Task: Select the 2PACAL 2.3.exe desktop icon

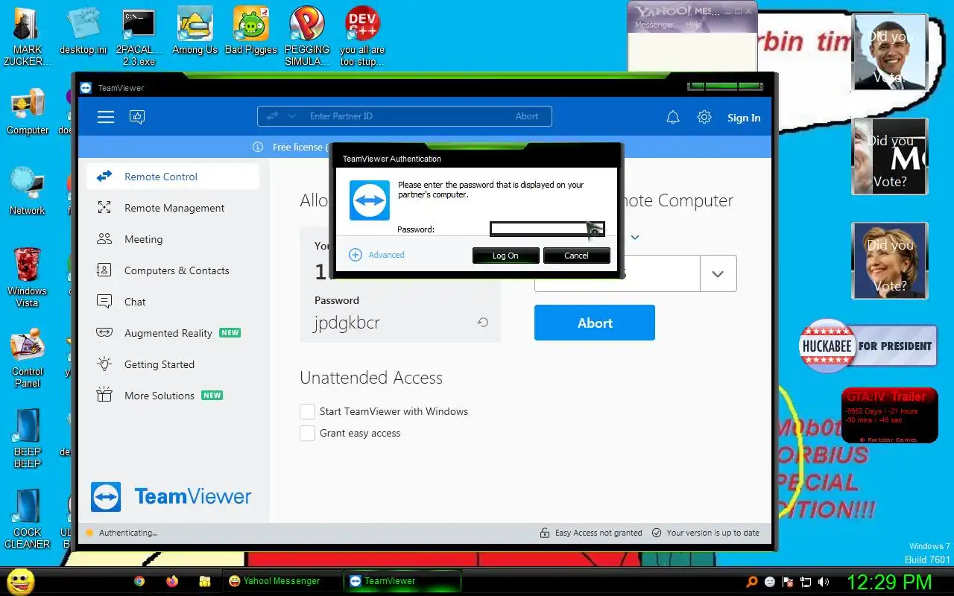Action: [x=139, y=37]
